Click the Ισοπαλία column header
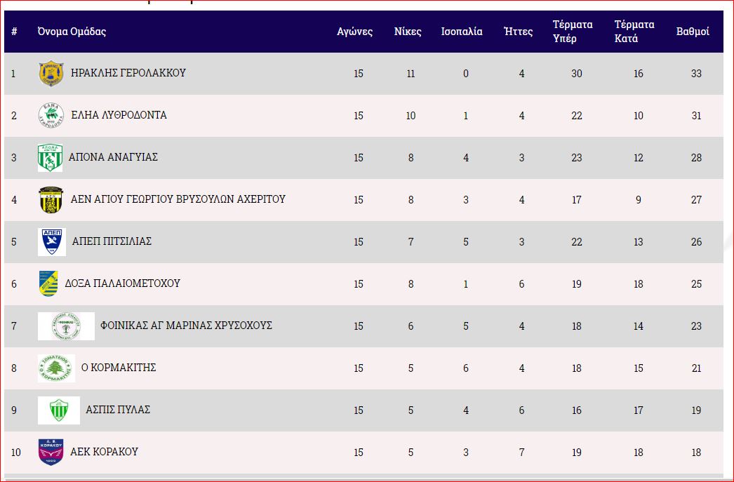 [462, 32]
